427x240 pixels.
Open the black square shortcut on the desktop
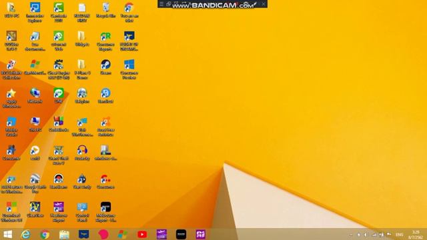[105, 207]
